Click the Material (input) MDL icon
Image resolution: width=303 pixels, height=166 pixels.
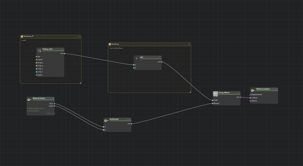[29, 100]
